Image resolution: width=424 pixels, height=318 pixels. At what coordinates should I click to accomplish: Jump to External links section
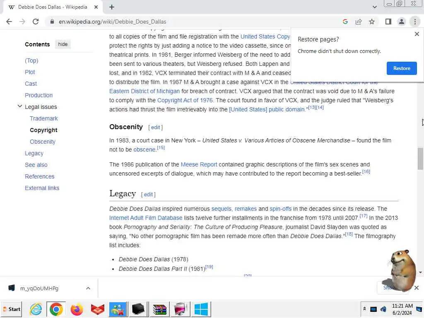click(x=42, y=188)
